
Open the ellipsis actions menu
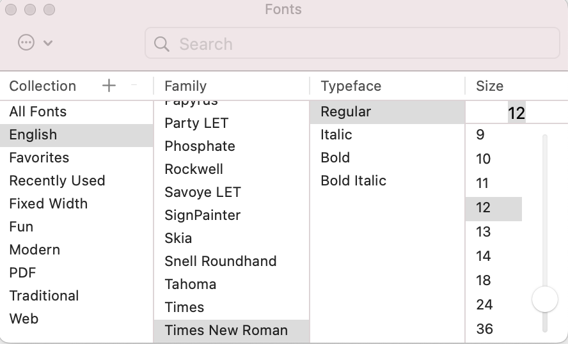click(26, 43)
